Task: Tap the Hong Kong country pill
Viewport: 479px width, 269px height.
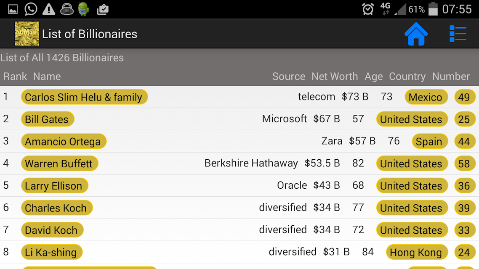Action: (x=417, y=252)
